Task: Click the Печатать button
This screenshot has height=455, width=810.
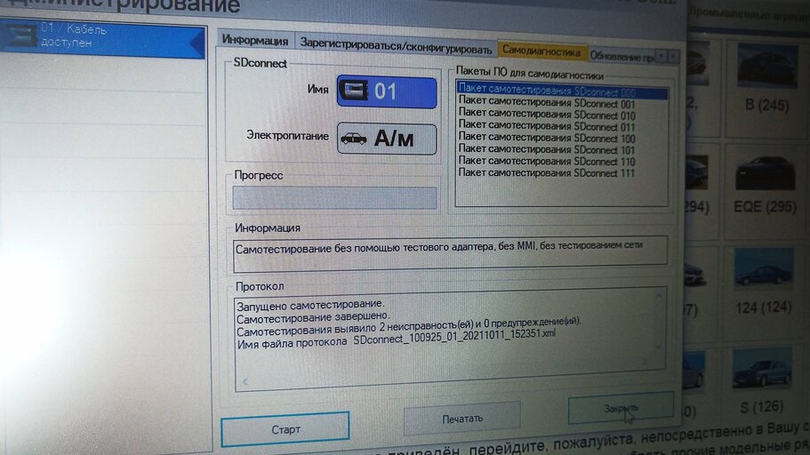Action: pos(461,419)
